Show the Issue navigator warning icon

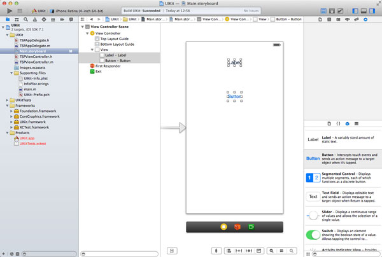(35, 20)
